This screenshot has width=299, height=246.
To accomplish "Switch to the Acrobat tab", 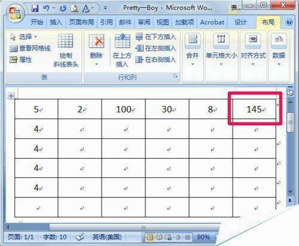I will tap(212, 22).
